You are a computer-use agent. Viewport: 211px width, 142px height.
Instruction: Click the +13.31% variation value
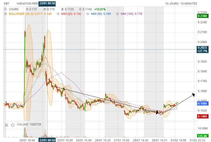[100, 9]
